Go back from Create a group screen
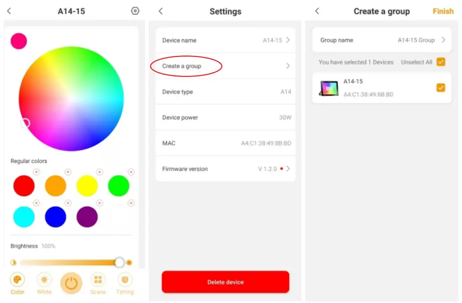The height and width of the screenshot is (303, 462). click(x=317, y=11)
